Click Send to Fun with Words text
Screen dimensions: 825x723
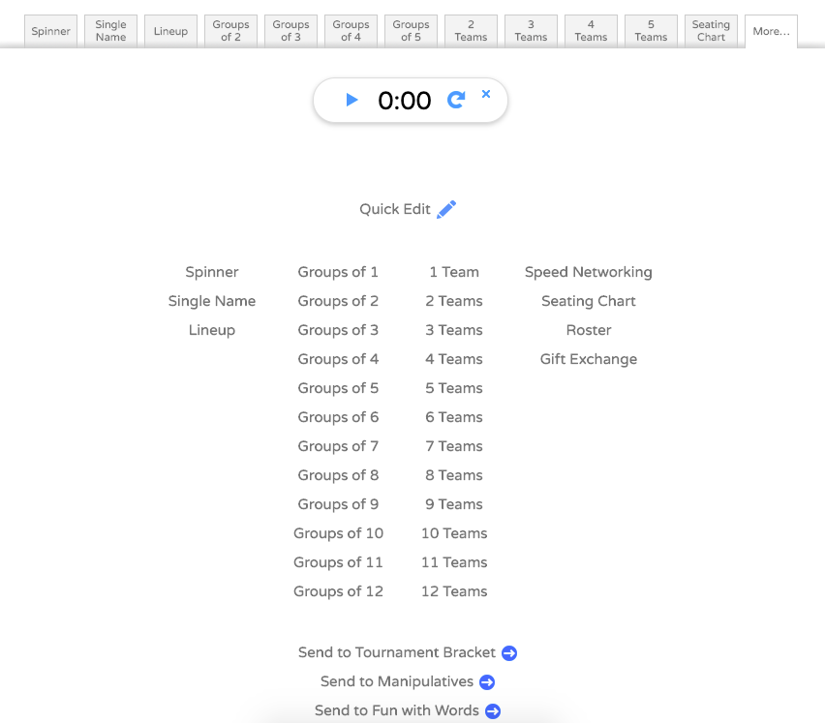tap(397, 710)
